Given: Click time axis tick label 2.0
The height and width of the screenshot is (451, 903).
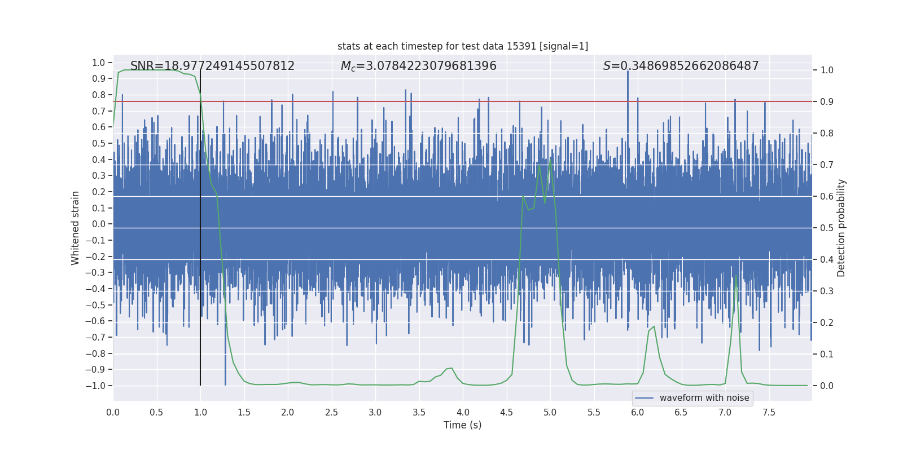Looking at the screenshot, I should [288, 412].
